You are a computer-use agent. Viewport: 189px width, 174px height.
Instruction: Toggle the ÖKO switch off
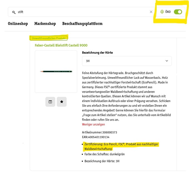click(178, 12)
